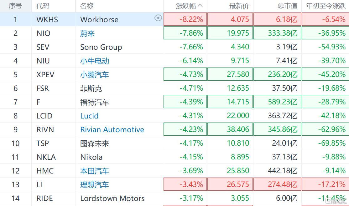Select the Lordstown Motors row name
Screen dimensions: 349x206
(112, 198)
